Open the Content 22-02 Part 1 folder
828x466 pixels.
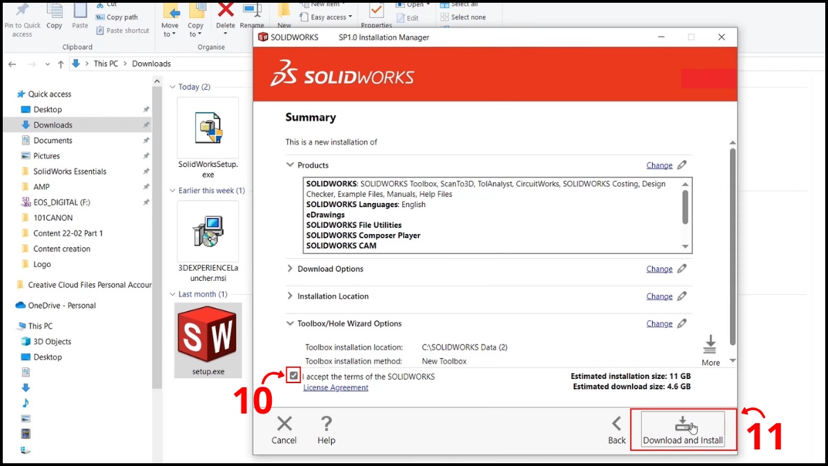(68, 233)
